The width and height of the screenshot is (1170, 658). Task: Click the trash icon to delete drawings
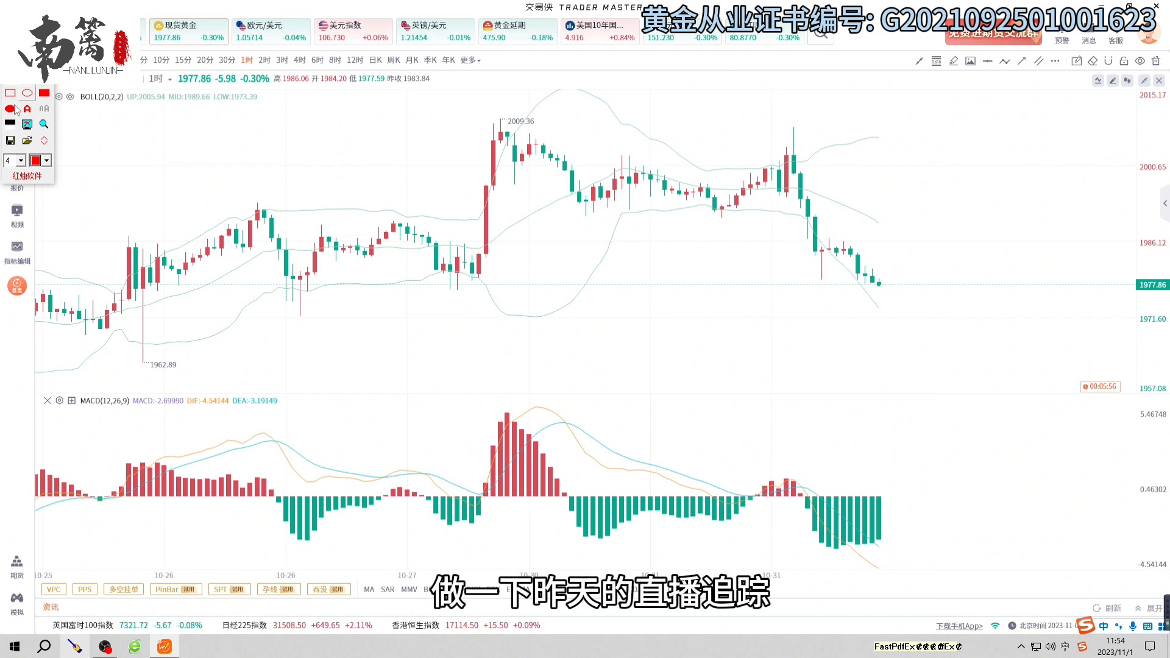[1156, 61]
